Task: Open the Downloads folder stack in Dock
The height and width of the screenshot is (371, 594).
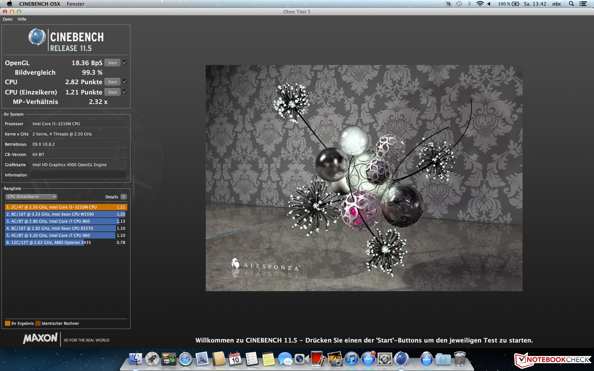Action: pos(443,359)
